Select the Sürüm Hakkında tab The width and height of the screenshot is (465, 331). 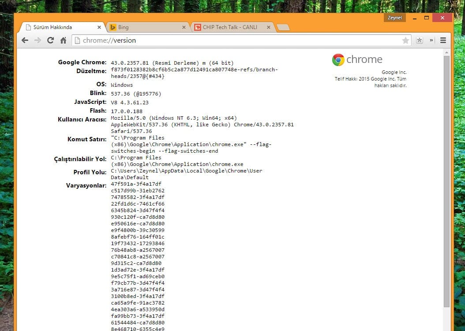pyautogui.click(x=62, y=27)
